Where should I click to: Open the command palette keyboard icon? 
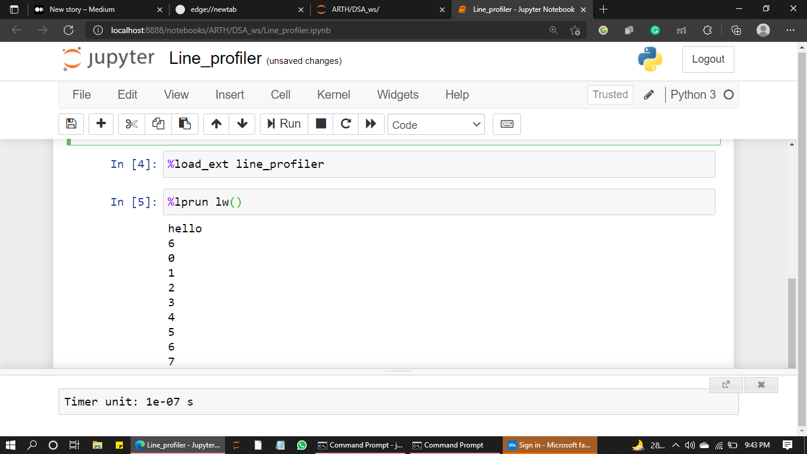(x=506, y=124)
